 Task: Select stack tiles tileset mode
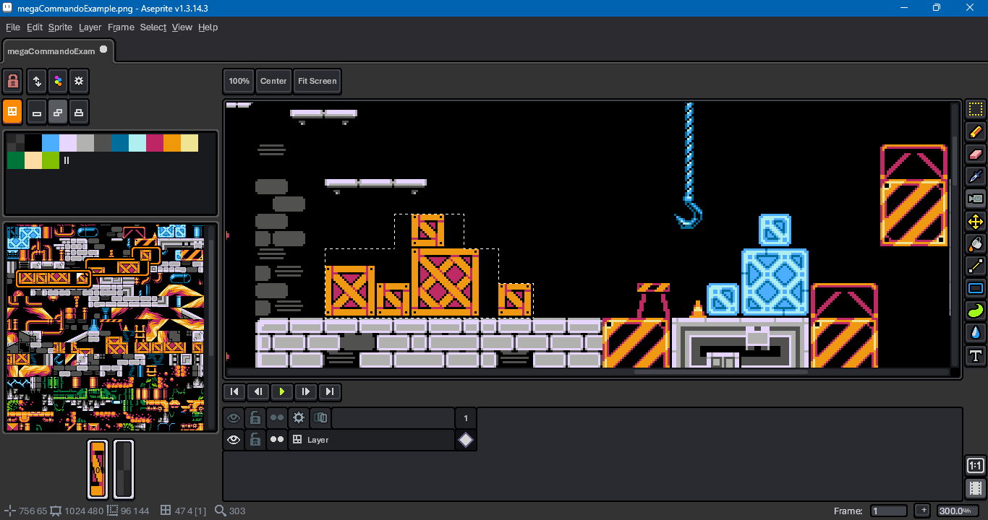(x=79, y=113)
